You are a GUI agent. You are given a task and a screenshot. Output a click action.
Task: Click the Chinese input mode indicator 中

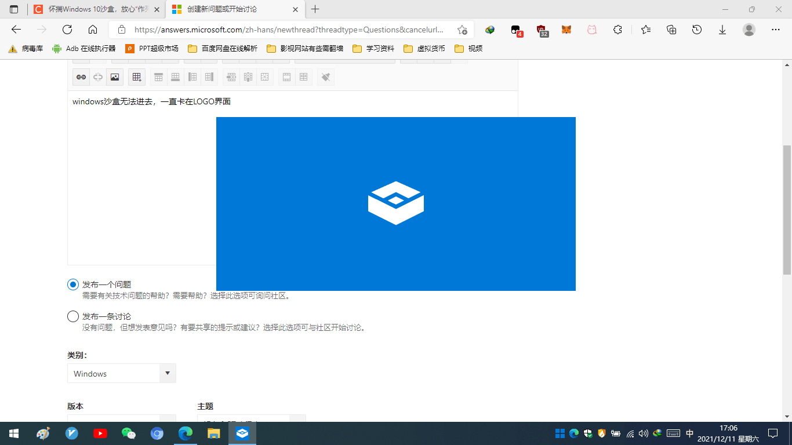pos(689,433)
